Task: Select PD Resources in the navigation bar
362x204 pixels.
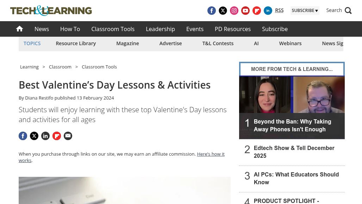Action: coord(232,29)
